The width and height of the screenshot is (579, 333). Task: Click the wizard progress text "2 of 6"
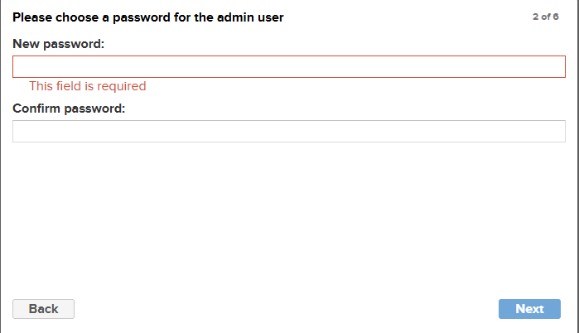[546, 17]
